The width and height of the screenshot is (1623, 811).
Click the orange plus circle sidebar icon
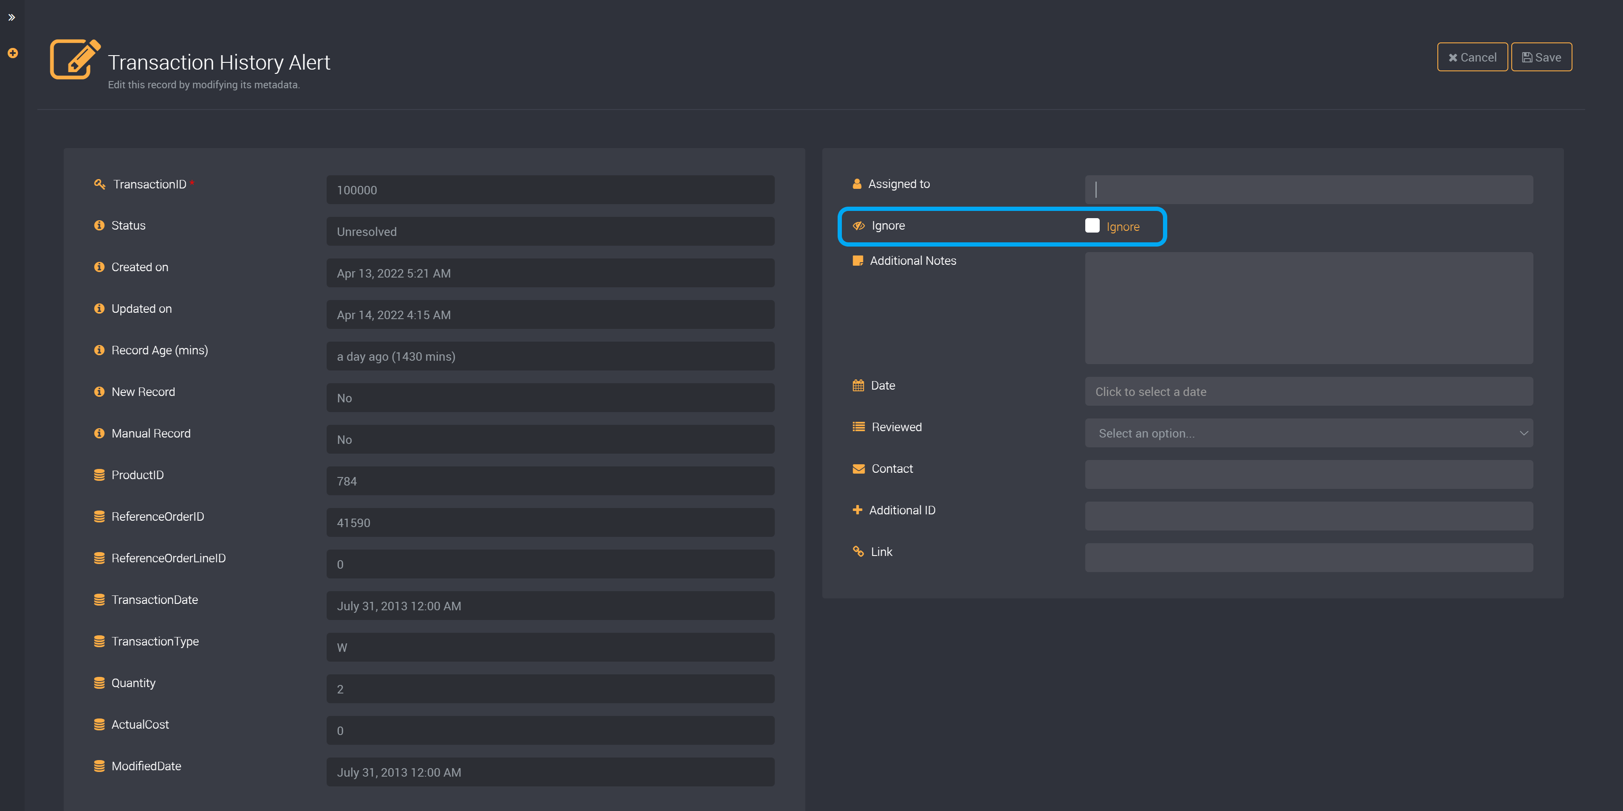pos(13,53)
